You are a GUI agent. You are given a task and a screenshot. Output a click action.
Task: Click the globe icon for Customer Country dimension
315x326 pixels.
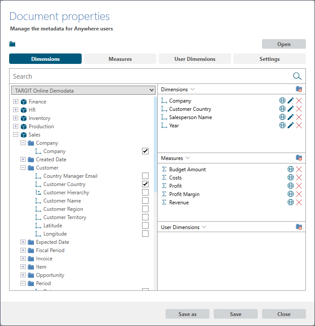[282, 109]
